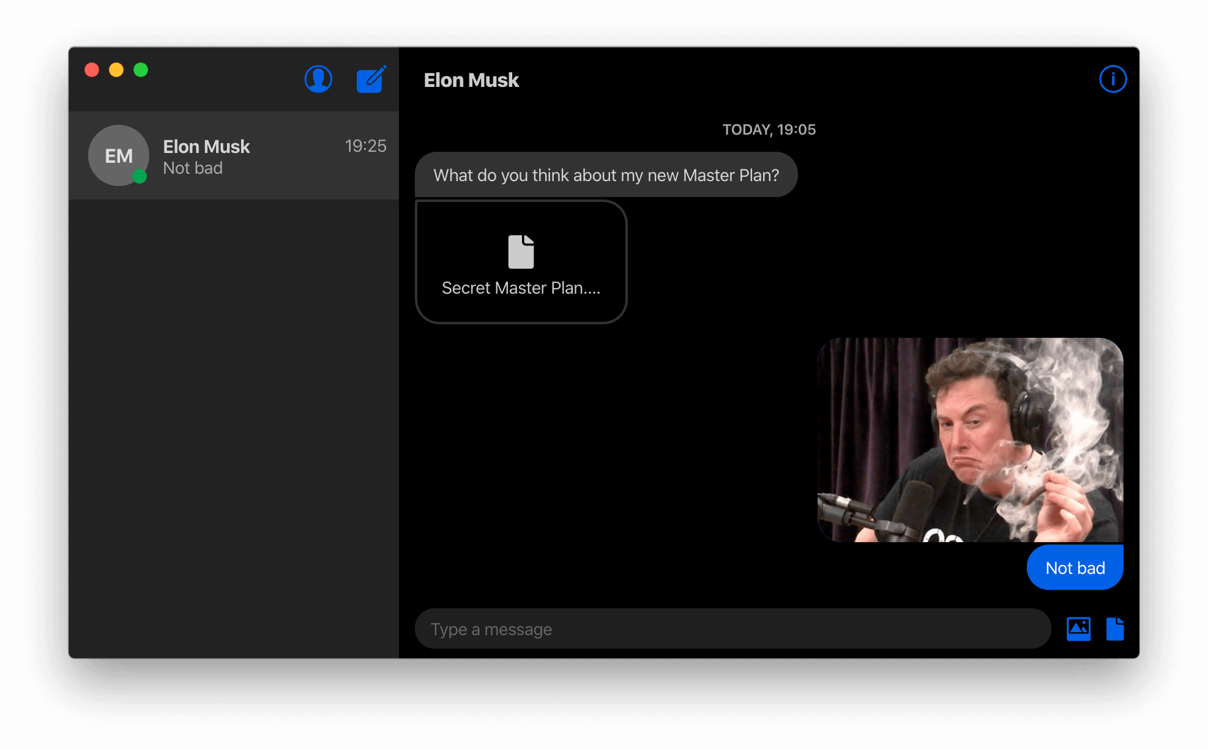Open the Secret Master Plan file attachment

click(x=521, y=262)
